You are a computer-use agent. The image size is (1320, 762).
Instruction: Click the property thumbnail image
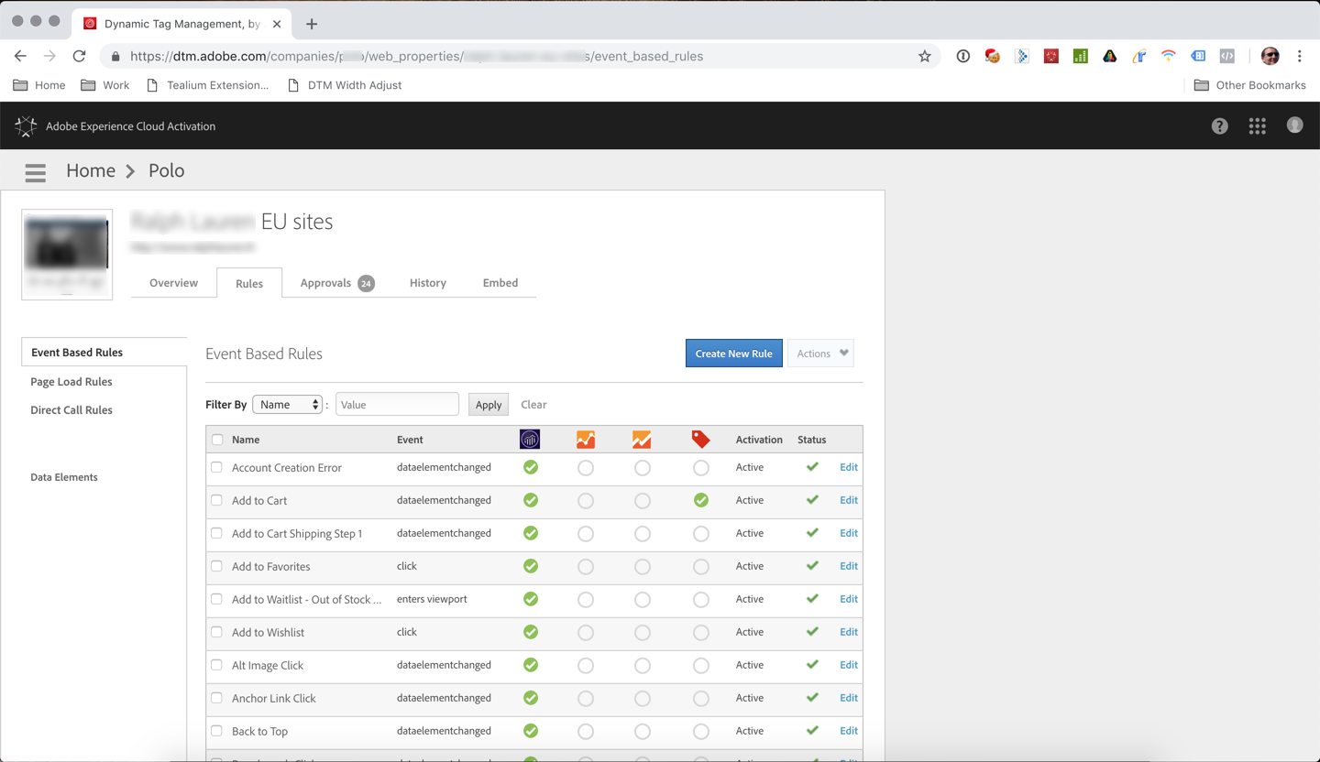[x=67, y=255]
